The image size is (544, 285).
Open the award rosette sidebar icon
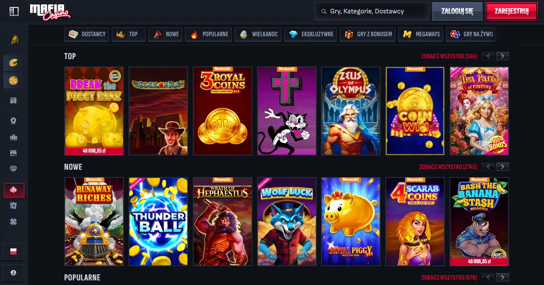(x=14, y=121)
